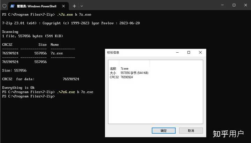Click the 'Size' column header in terminal
This screenshot has height=143, width=251.
43,45
